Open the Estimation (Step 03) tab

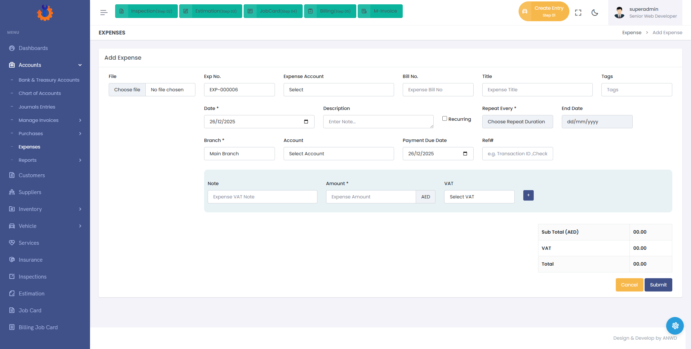coord(211,11)
